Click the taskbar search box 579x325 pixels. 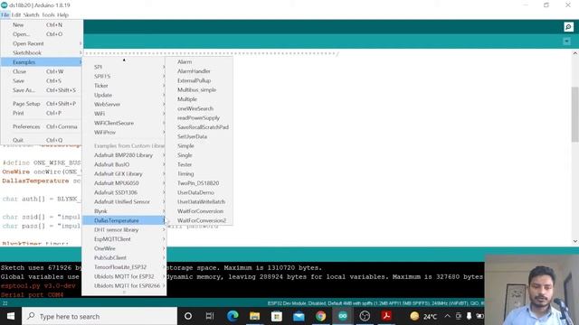click(x=100, y=316)
